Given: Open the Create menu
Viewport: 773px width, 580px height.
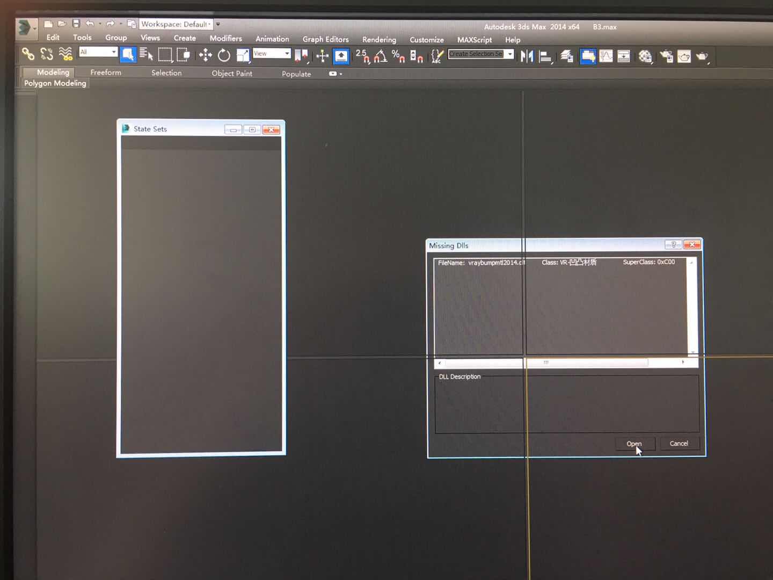Looking at the screenshot, I should click(185, 38).
